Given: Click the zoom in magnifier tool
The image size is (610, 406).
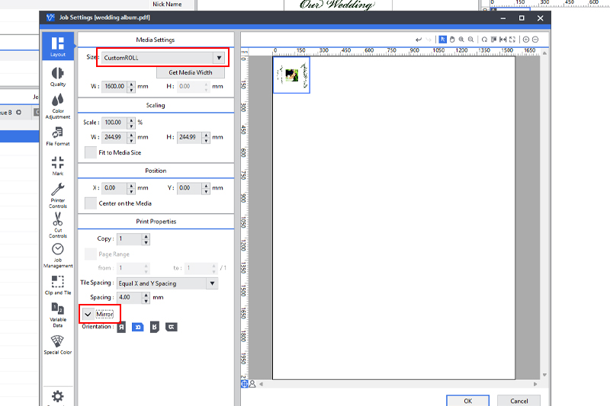Looking at the screenshot, I should point(462,40).
